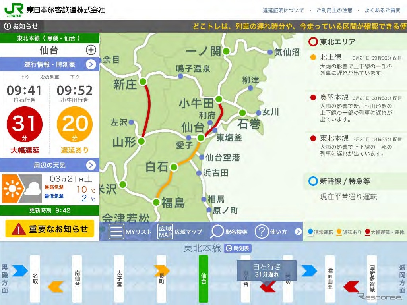Viewport: 407px width, 305px height.
Task: Select 山形 station marker
Action: [x=141, y=141]
